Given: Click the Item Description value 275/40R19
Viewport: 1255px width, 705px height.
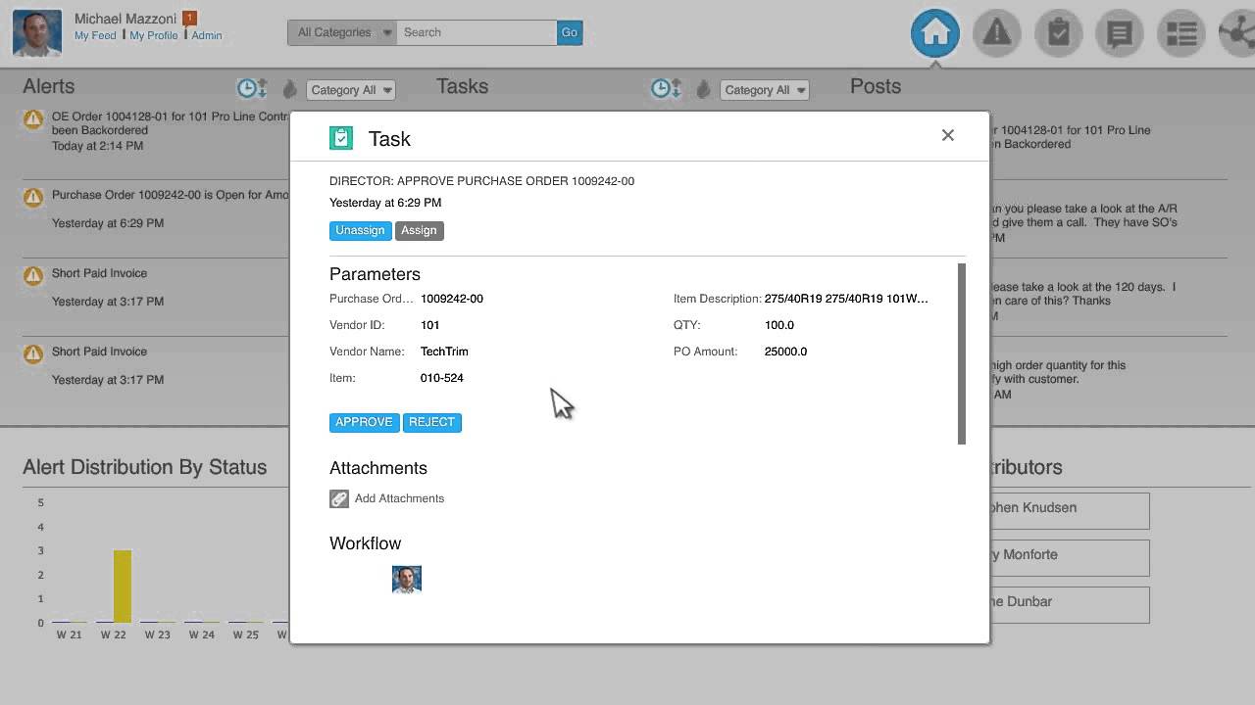Looking at the screenshot, I should (846, 299).
